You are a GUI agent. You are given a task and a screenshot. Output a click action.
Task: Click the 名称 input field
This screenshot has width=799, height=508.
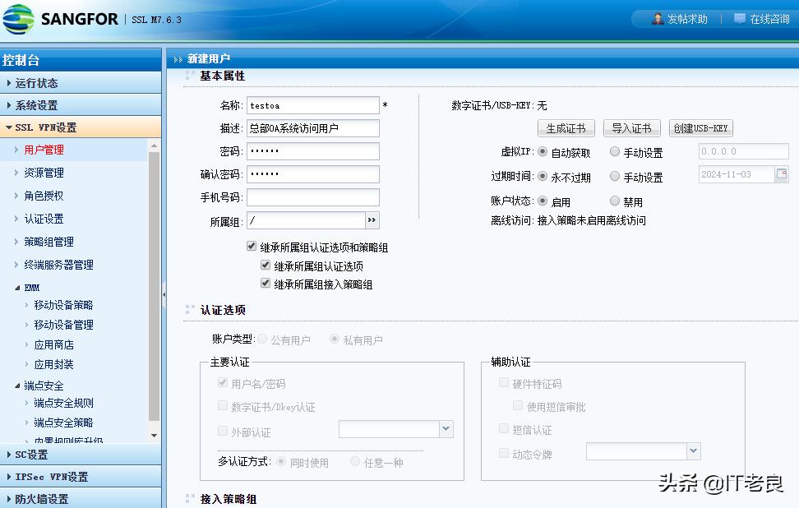[x=313, y=105]
